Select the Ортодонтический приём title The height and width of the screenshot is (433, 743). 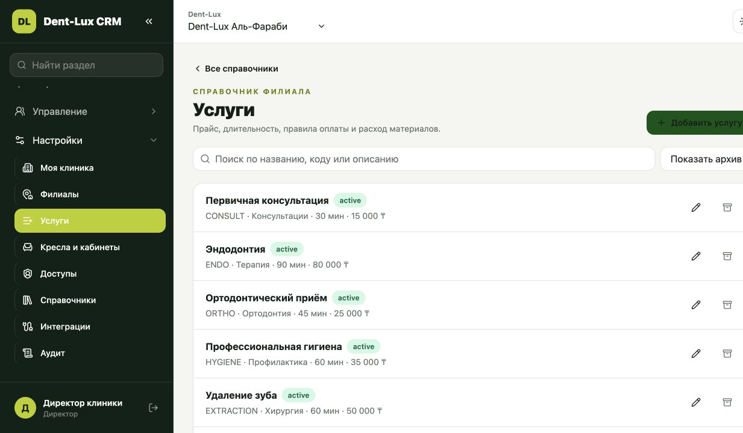pyautogui.click(x=266, y=298)
